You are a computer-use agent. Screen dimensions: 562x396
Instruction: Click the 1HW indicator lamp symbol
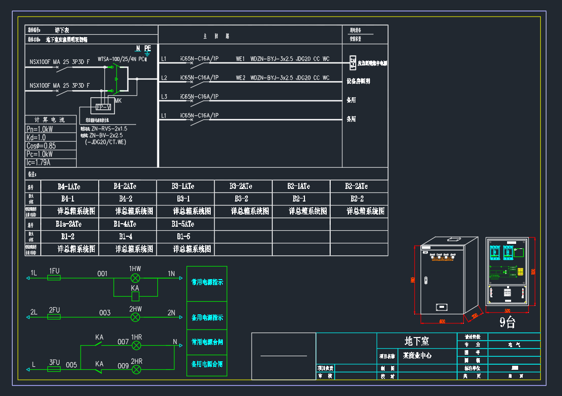point(135,278)
